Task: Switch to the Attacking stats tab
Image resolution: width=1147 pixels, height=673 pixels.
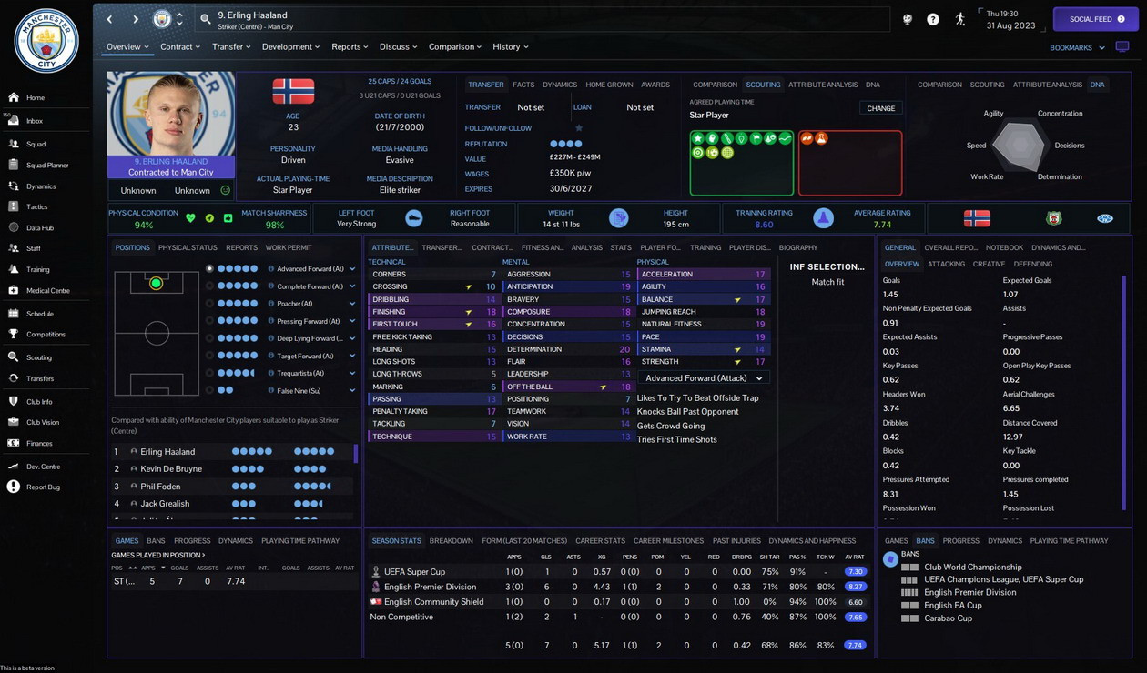Action: click(946, 264)
